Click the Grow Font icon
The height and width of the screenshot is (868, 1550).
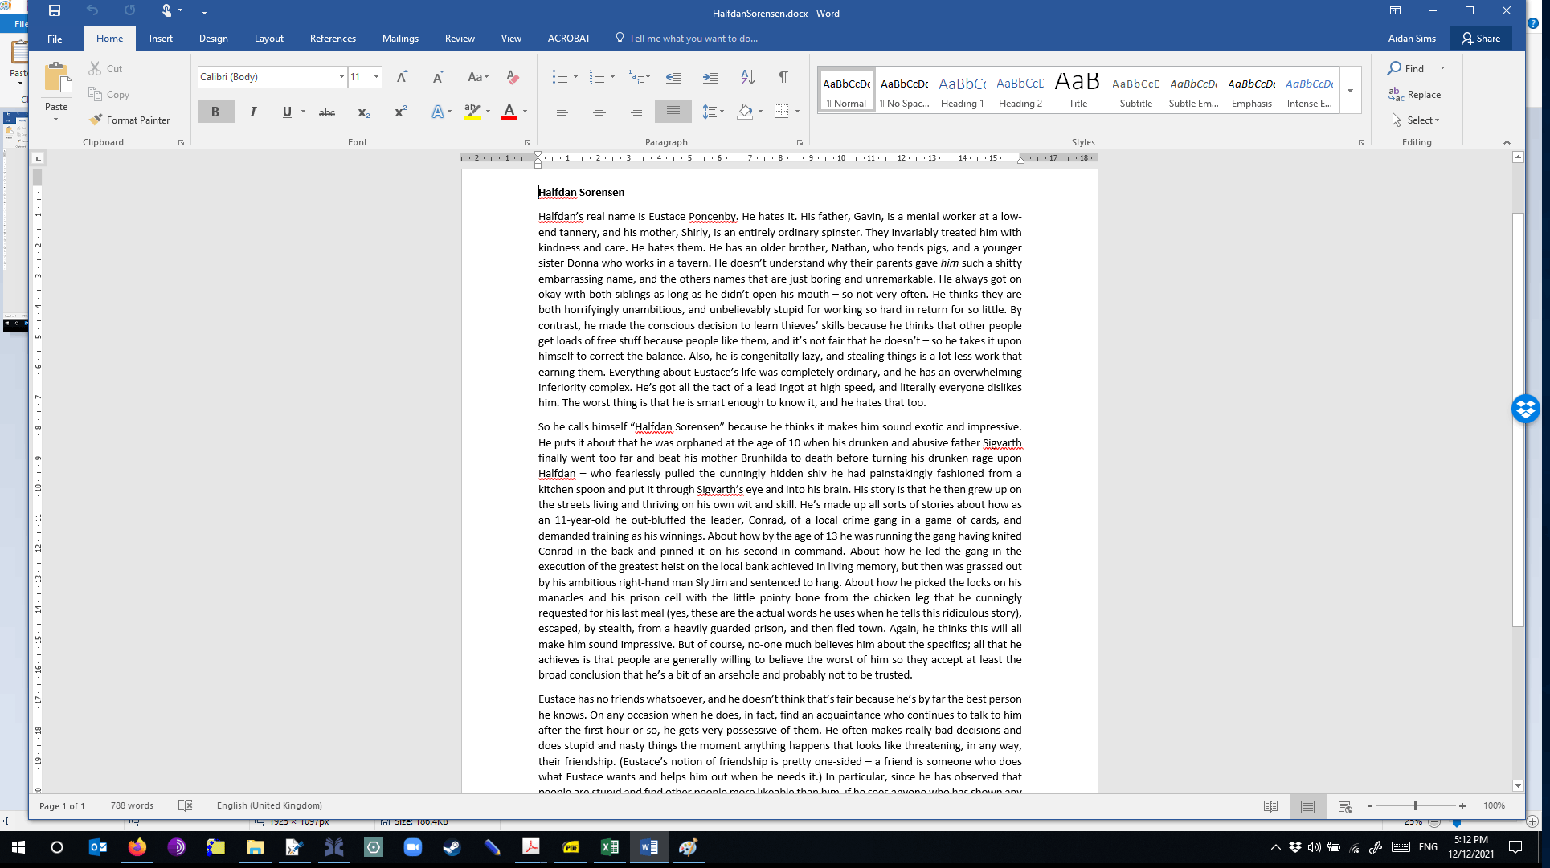click(x=402, y=77)
